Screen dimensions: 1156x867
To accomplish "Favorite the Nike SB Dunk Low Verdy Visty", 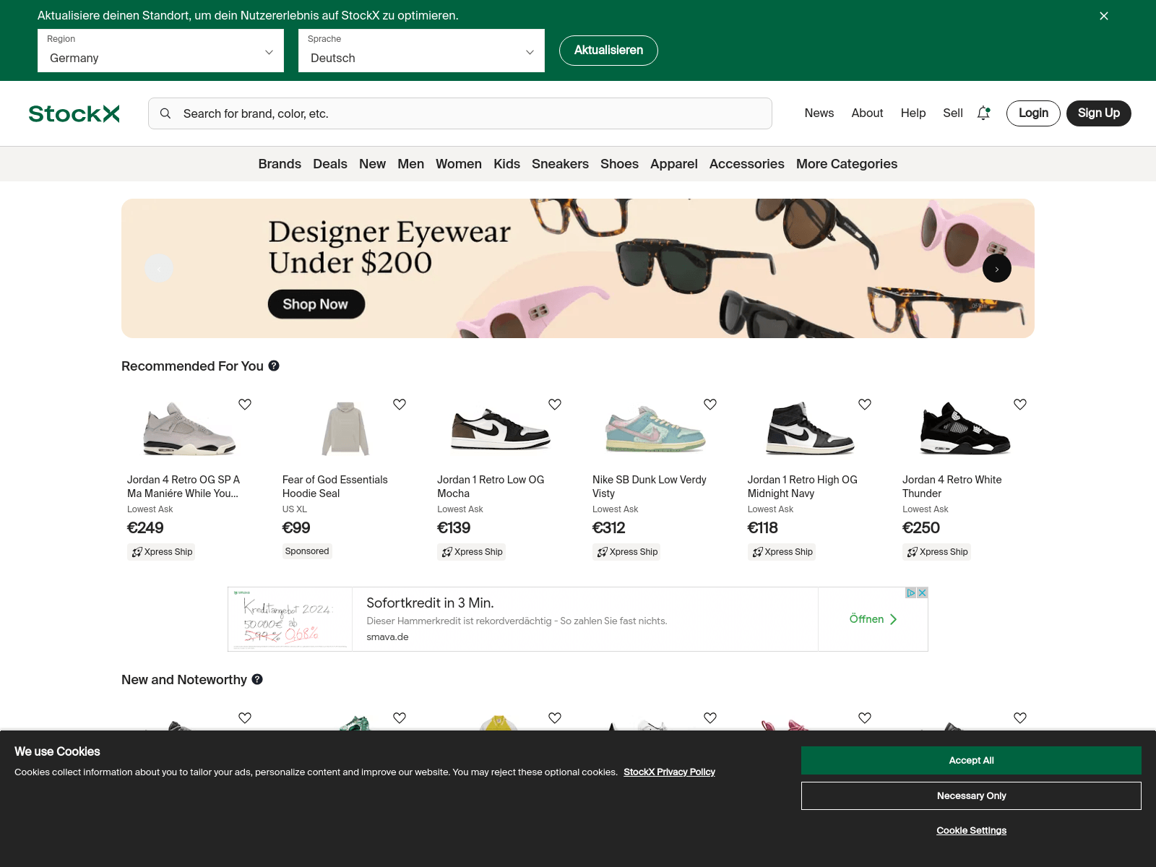I will coord(710,405).
